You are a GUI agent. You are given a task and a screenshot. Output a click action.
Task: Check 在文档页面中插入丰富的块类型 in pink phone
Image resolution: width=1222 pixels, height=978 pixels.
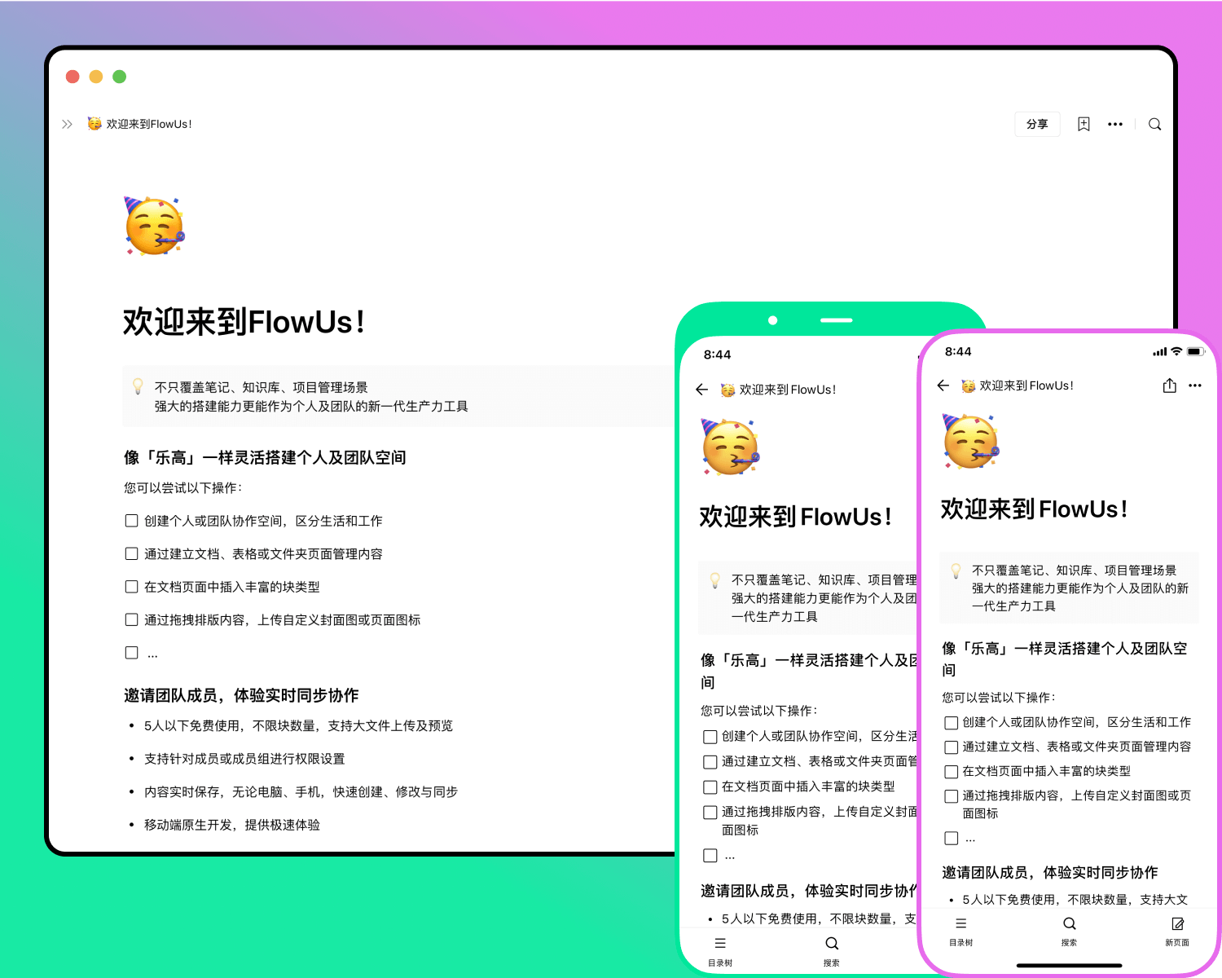(x=951, y=772)
